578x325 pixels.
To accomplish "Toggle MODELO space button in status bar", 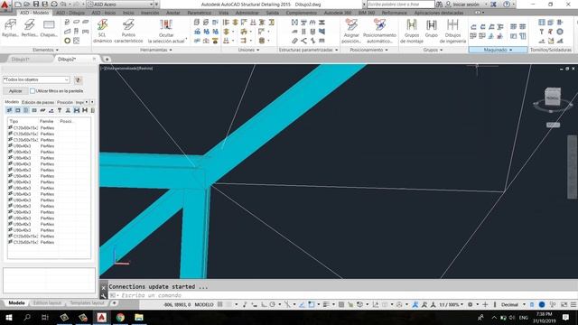I will [204, 305].
